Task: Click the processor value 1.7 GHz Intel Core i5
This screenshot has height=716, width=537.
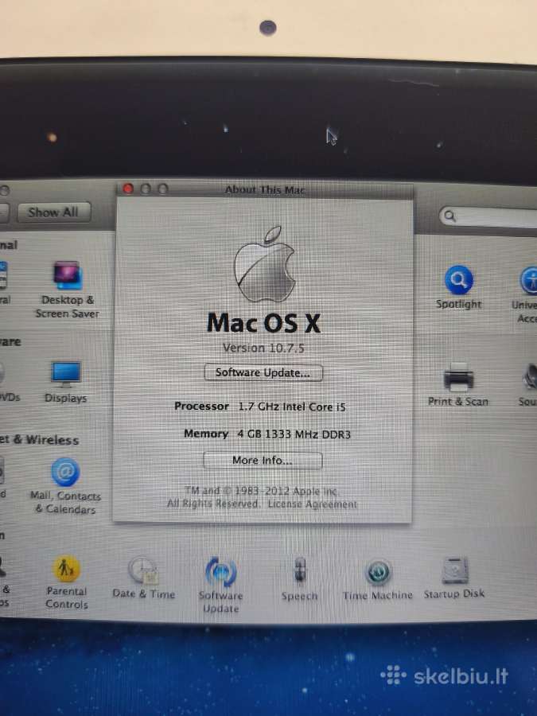Action: click(x=292, y=407)
